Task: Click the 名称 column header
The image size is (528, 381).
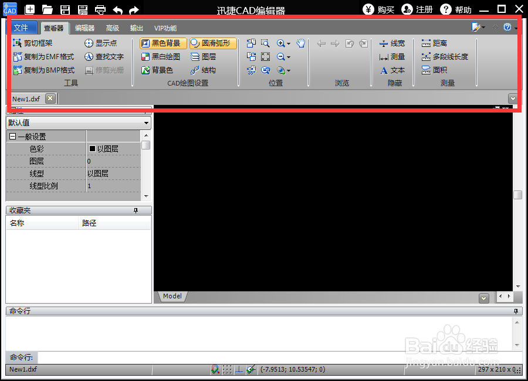Action: 42,223
